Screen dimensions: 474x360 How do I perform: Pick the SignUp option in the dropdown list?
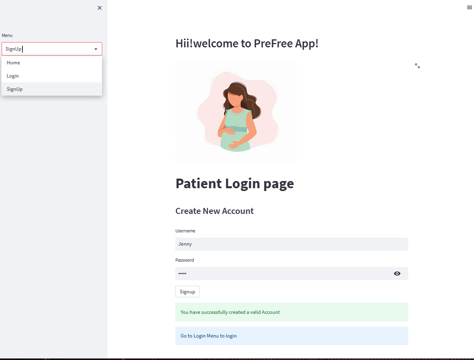point(14,89)
